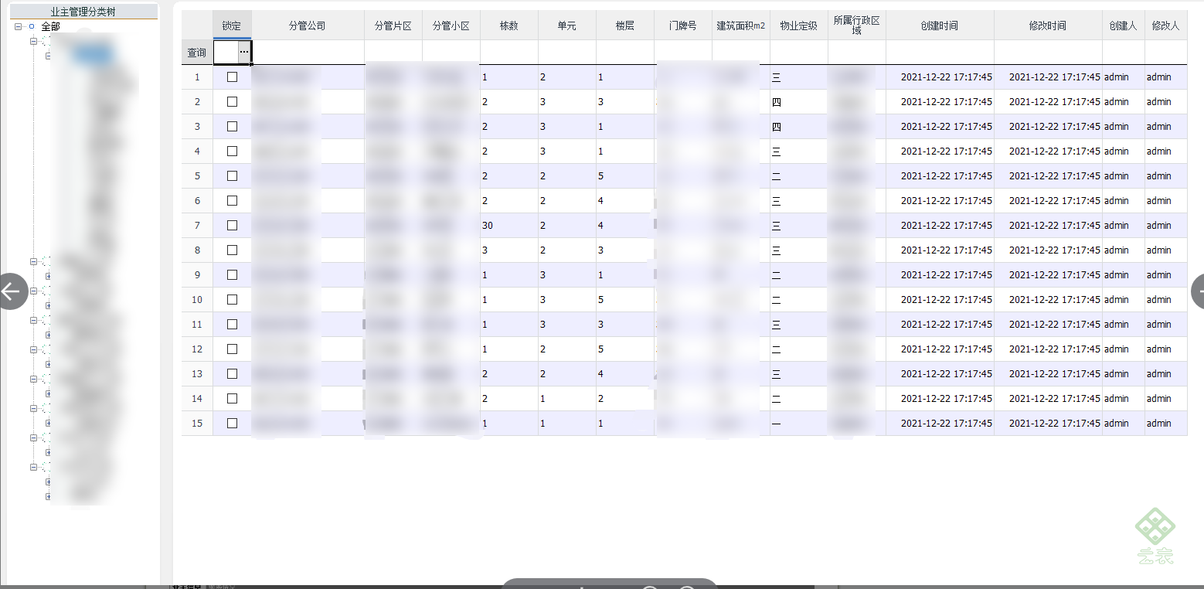1204x589 pixels.
Task: Select row number 12 in the table
Action: pos(197,349)
